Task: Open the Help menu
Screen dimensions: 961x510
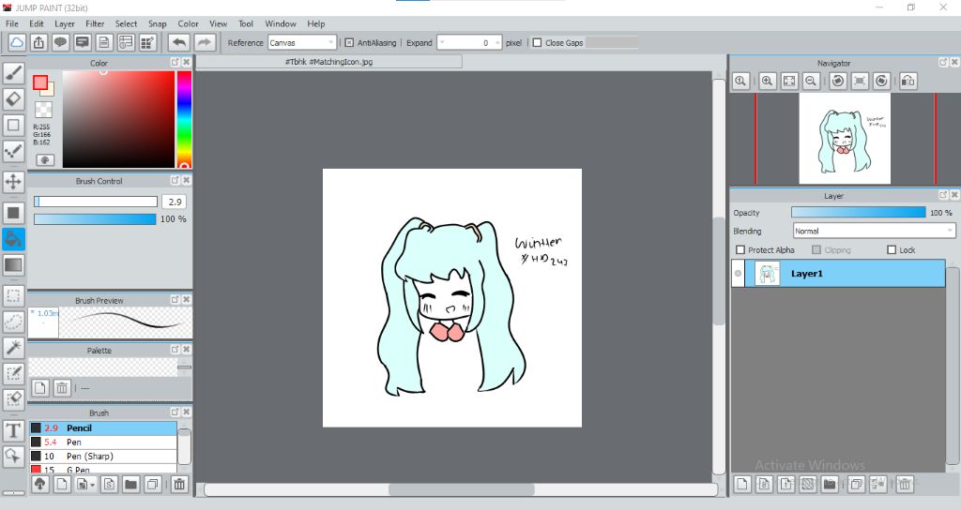Action: (x=316, y=23)
